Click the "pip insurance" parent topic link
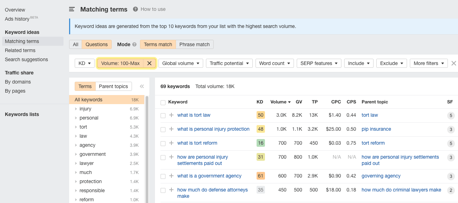Viewport: 458px width, 203px height. (376, 129)
